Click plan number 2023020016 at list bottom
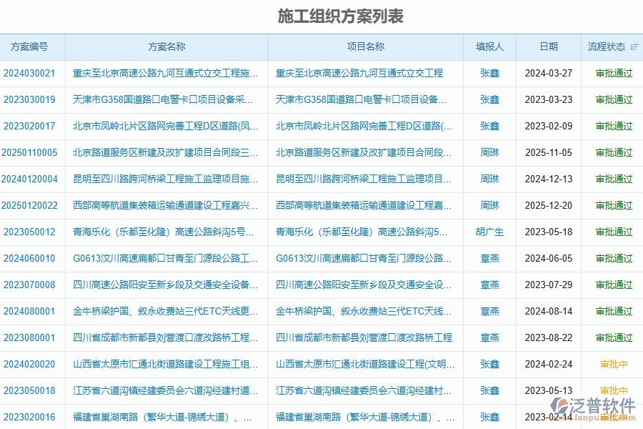The height and width of the screenshot is (429, 643). pyautogui.click(x=30, y=417)
